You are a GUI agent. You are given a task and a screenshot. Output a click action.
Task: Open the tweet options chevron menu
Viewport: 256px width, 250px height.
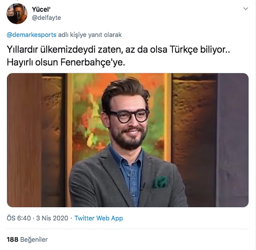pos(246,8)
